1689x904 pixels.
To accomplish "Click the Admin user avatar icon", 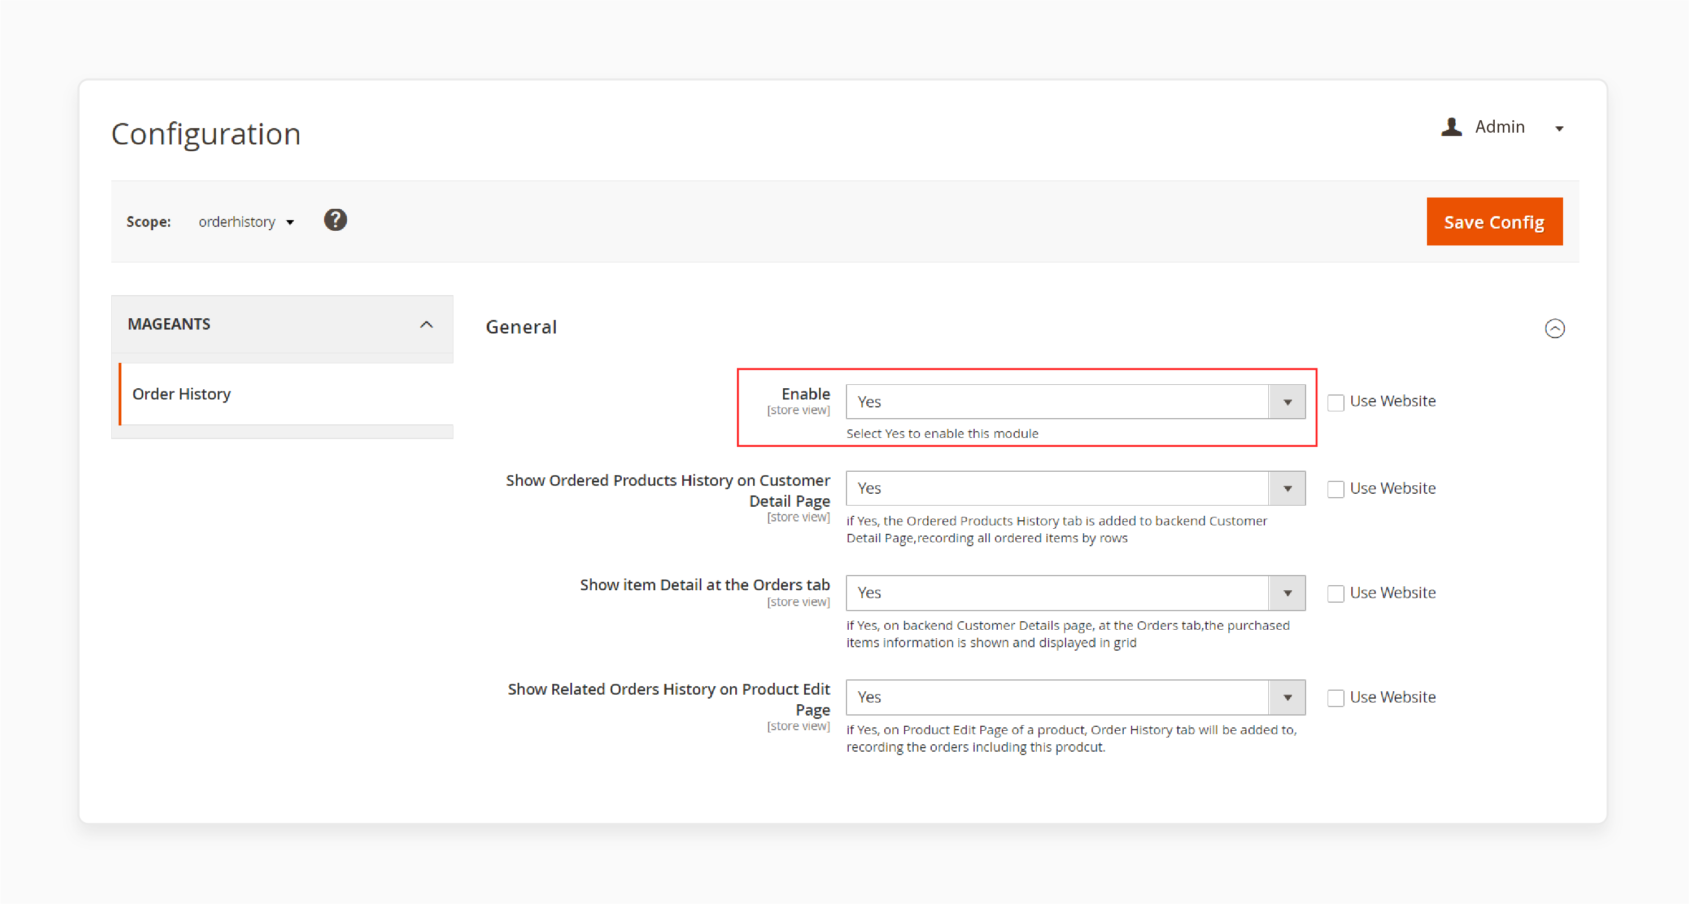I will [x=1451, y=127].
